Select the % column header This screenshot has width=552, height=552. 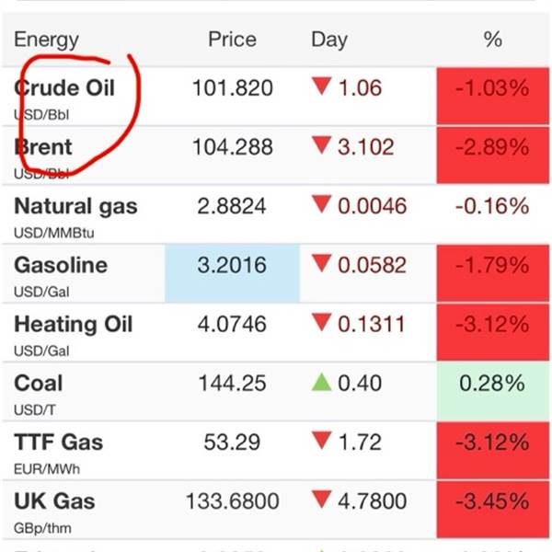[492, 40]
